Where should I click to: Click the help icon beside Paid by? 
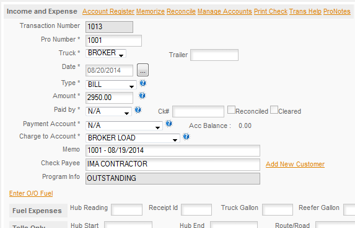pos(138,110)
